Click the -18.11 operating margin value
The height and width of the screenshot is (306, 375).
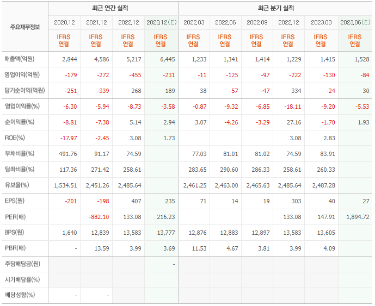pos(293,107)
